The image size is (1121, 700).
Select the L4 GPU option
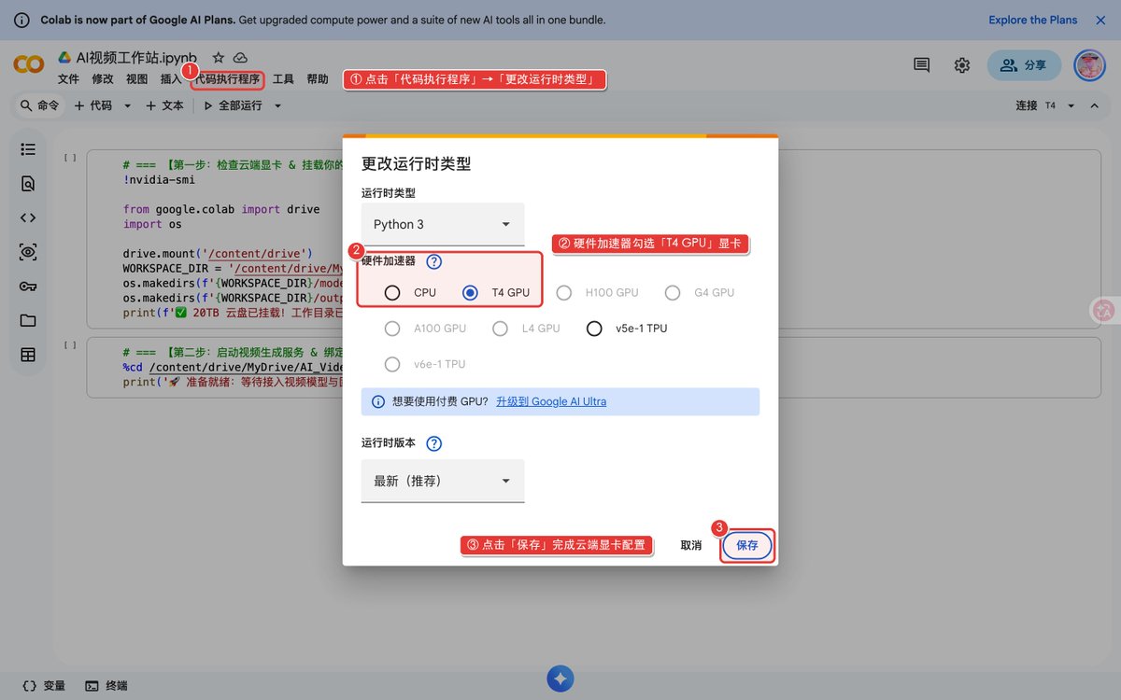point(501,329)
